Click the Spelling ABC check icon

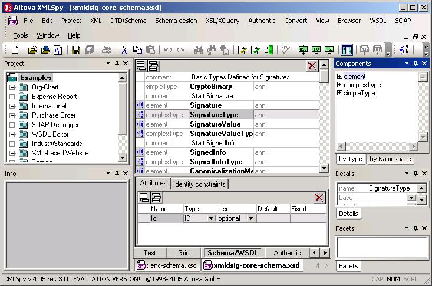(285, 50)
